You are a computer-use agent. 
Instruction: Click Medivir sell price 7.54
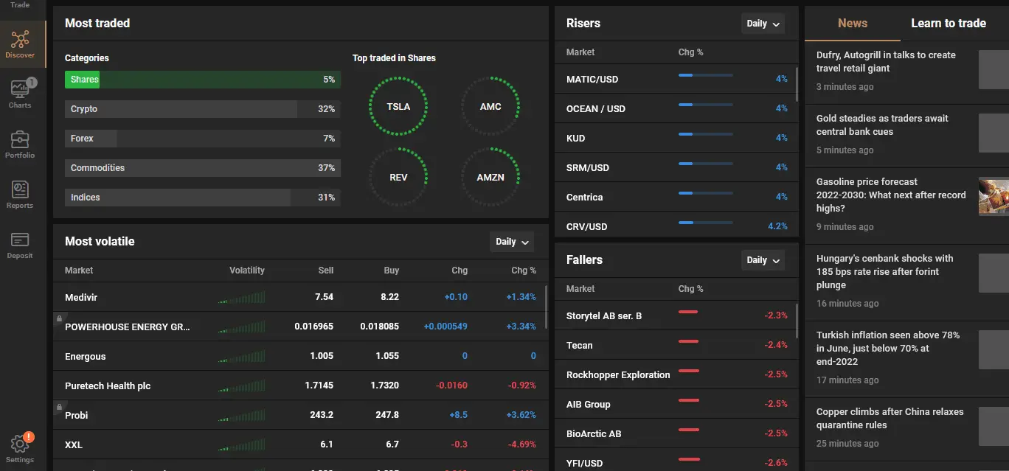pyautogui.click(x=325, y=297)
